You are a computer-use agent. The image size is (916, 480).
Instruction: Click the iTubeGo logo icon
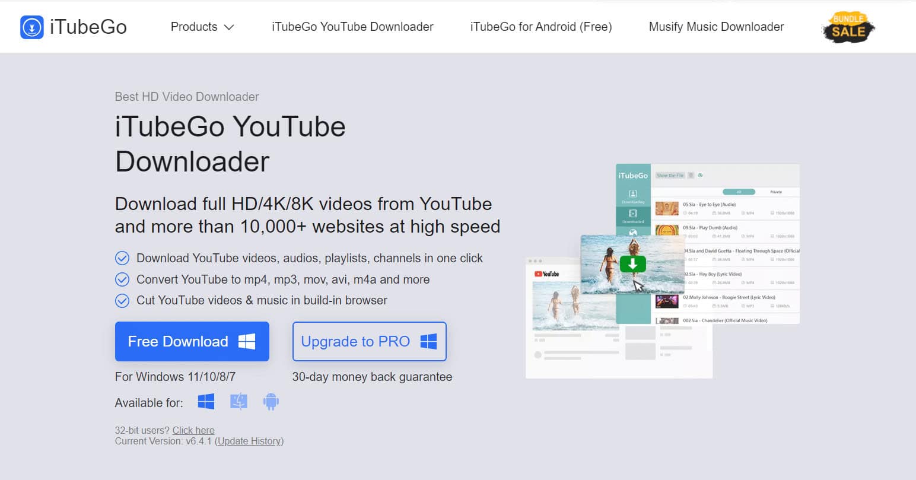coord(32,27)
